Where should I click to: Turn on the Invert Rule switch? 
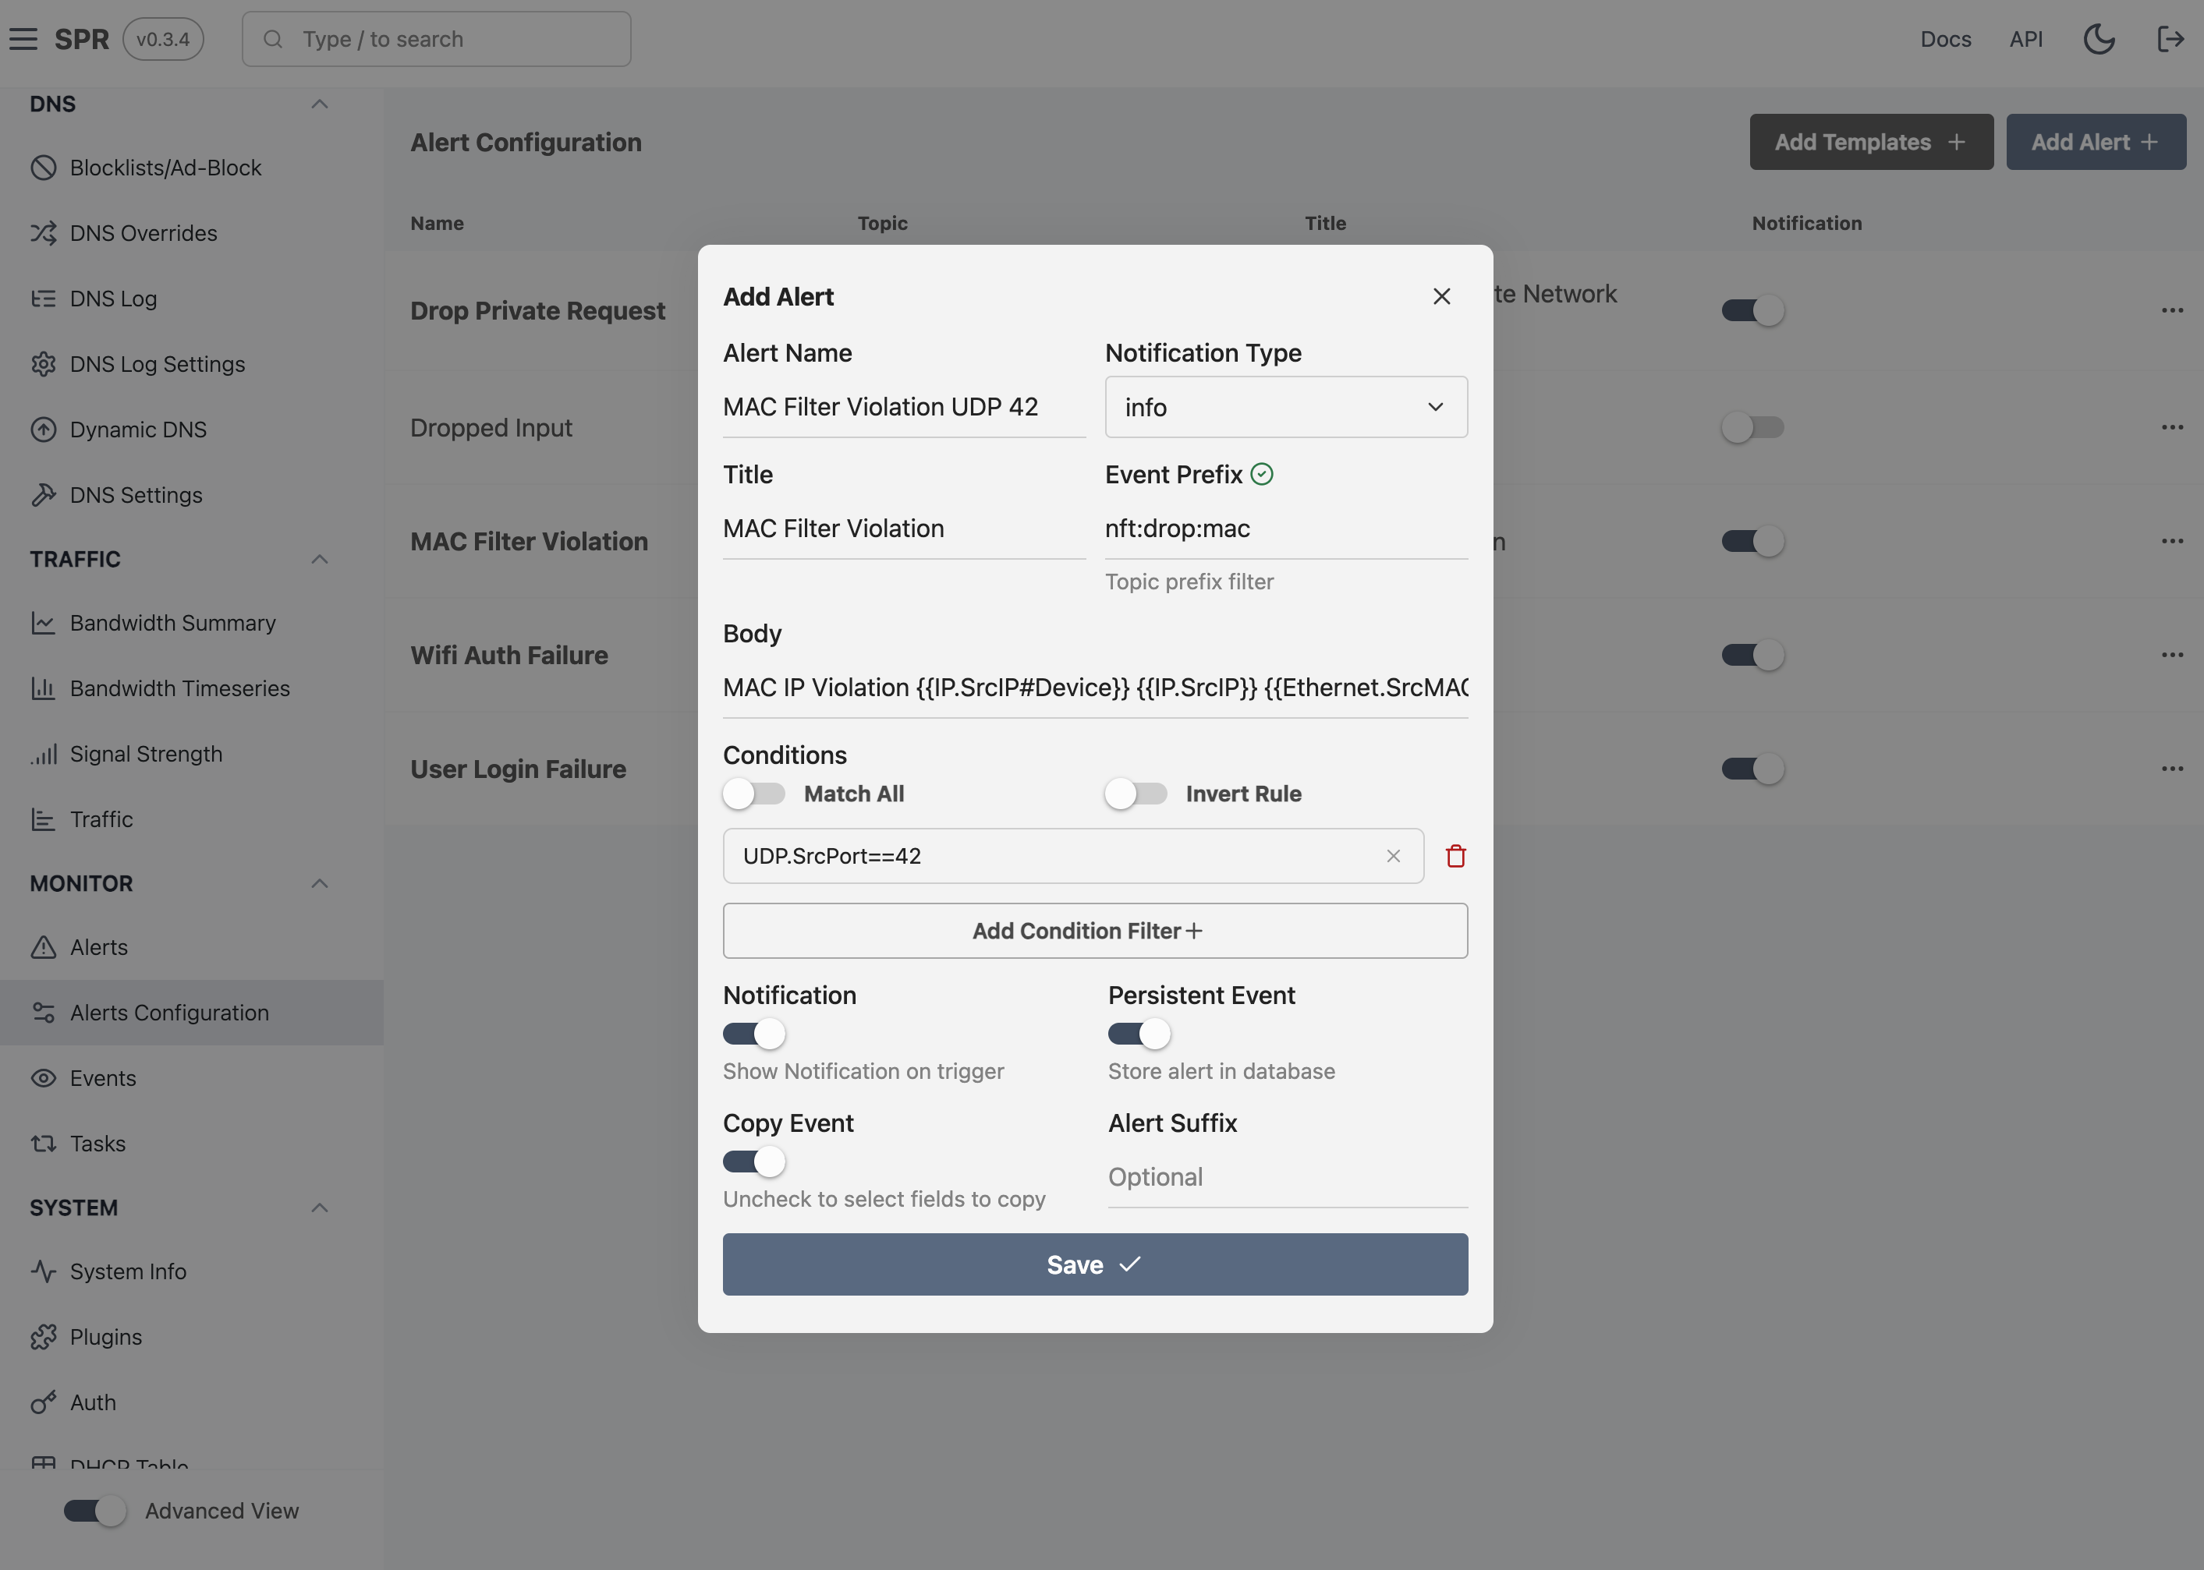(1136, 794)
